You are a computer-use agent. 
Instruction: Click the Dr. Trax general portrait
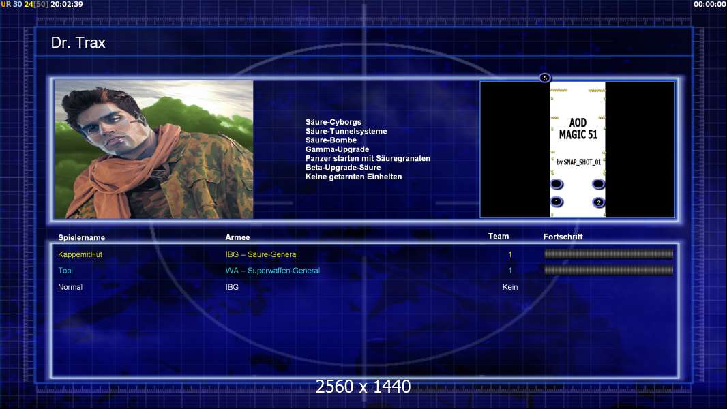(x=154, y=149)
